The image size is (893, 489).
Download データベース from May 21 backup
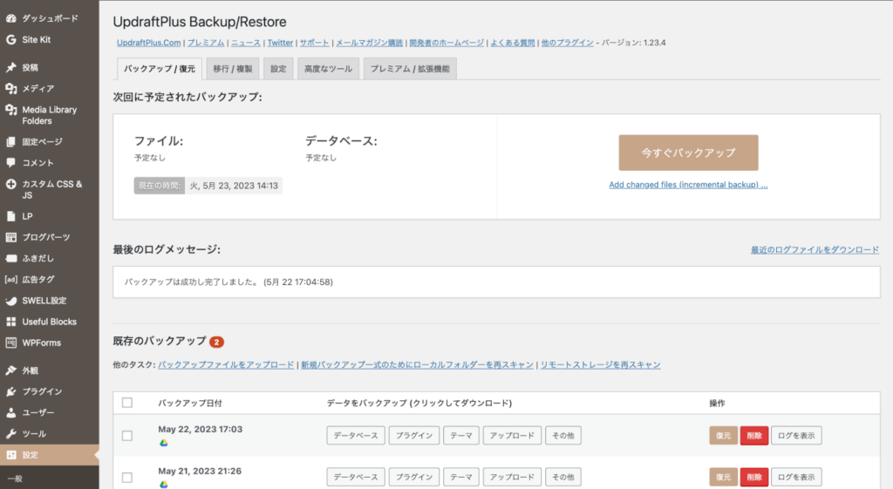(x=356, y=477)
